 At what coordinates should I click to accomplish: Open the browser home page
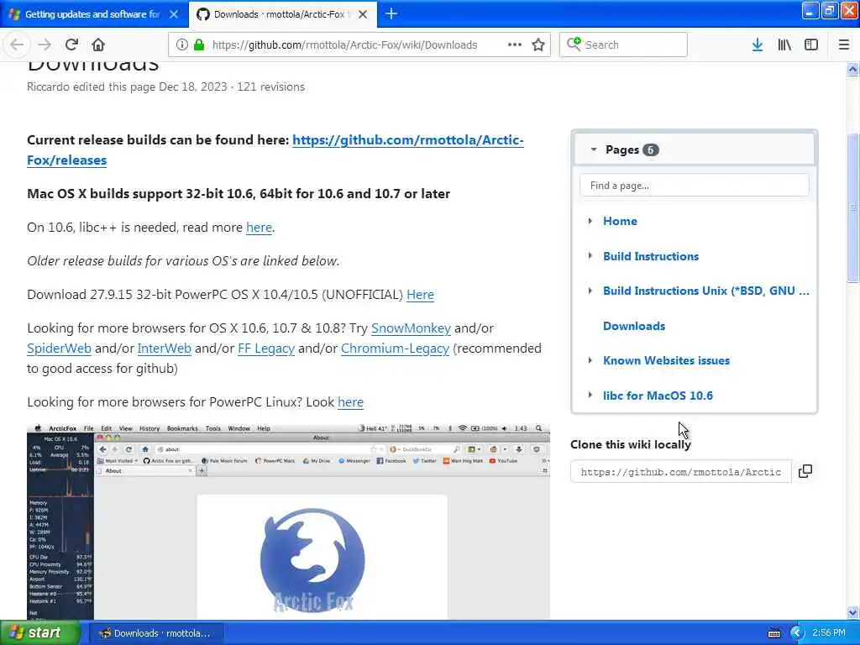click(x=98, y=45)
